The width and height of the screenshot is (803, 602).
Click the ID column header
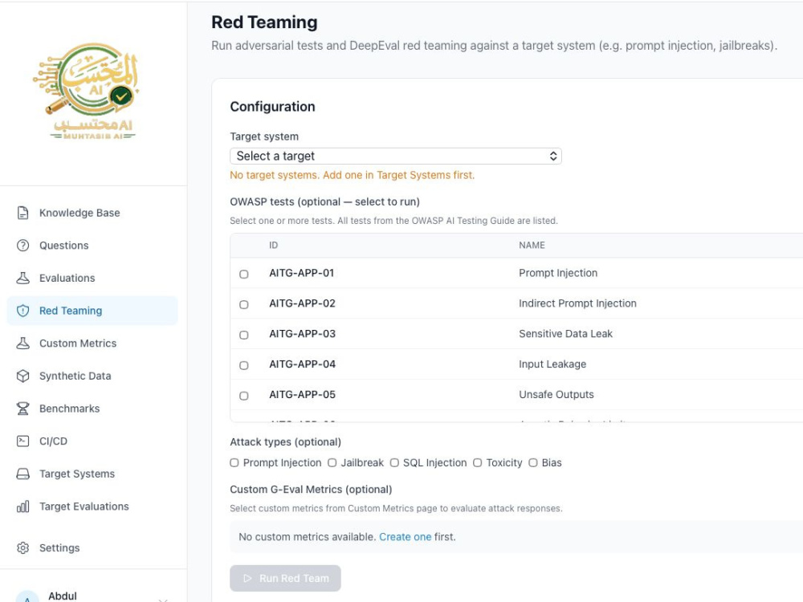274,246
